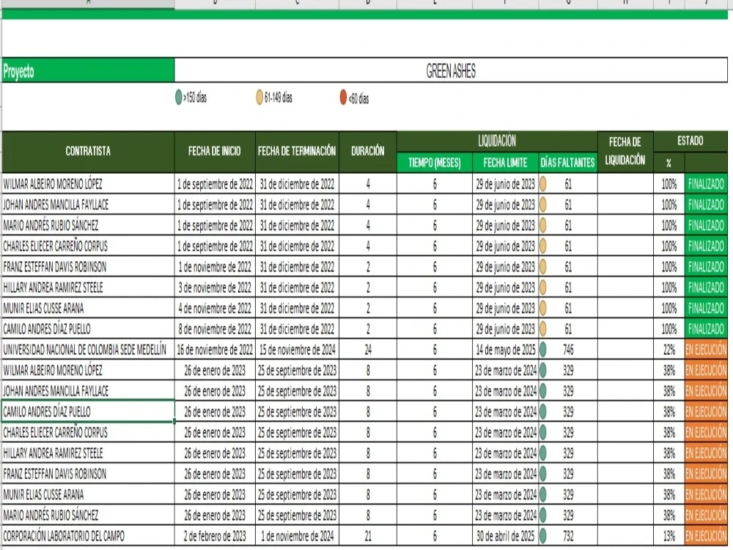The width and height of the screenshot is (733, 550).
Task: Click fill handle of the selected Camilo cell
Action: 174,422
